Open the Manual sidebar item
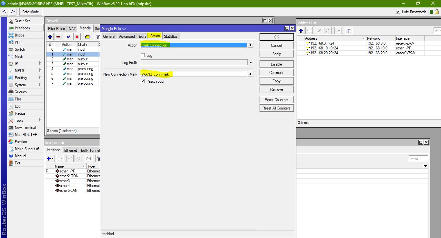The width and height of the screenshot is (441, 238). (x=20, y=156)
